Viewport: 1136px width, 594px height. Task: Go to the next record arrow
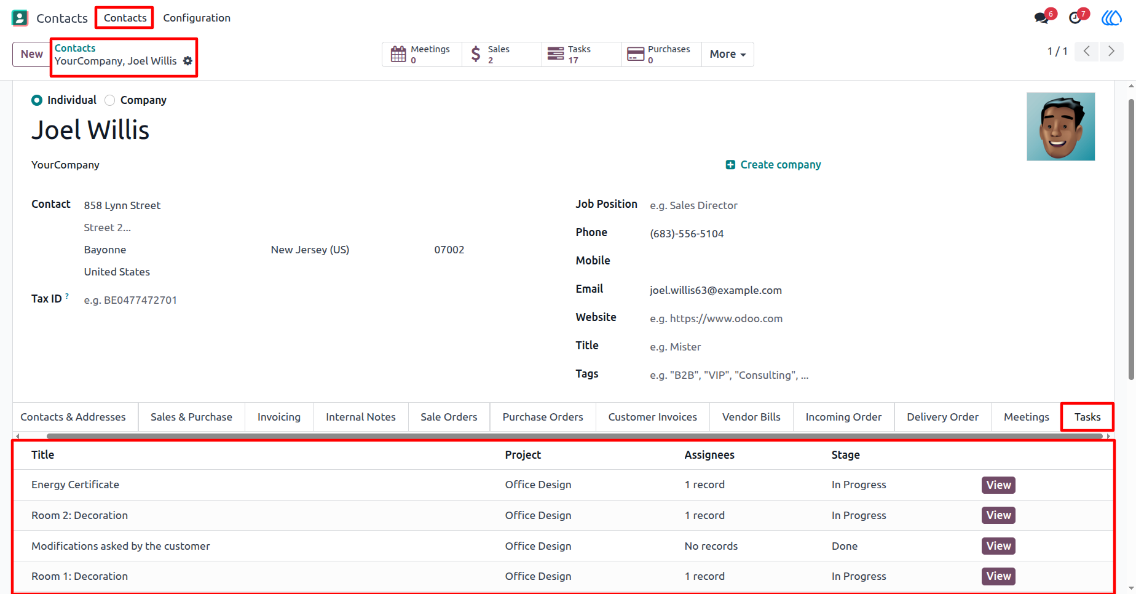tap(1111, 51)
